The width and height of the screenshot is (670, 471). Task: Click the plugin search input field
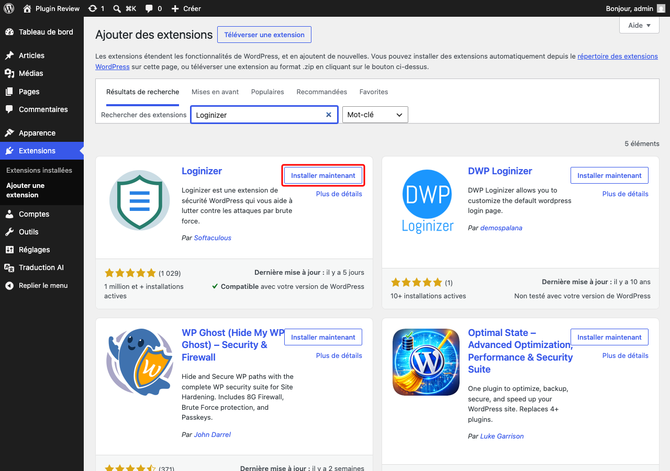click(x=264, y=115)
